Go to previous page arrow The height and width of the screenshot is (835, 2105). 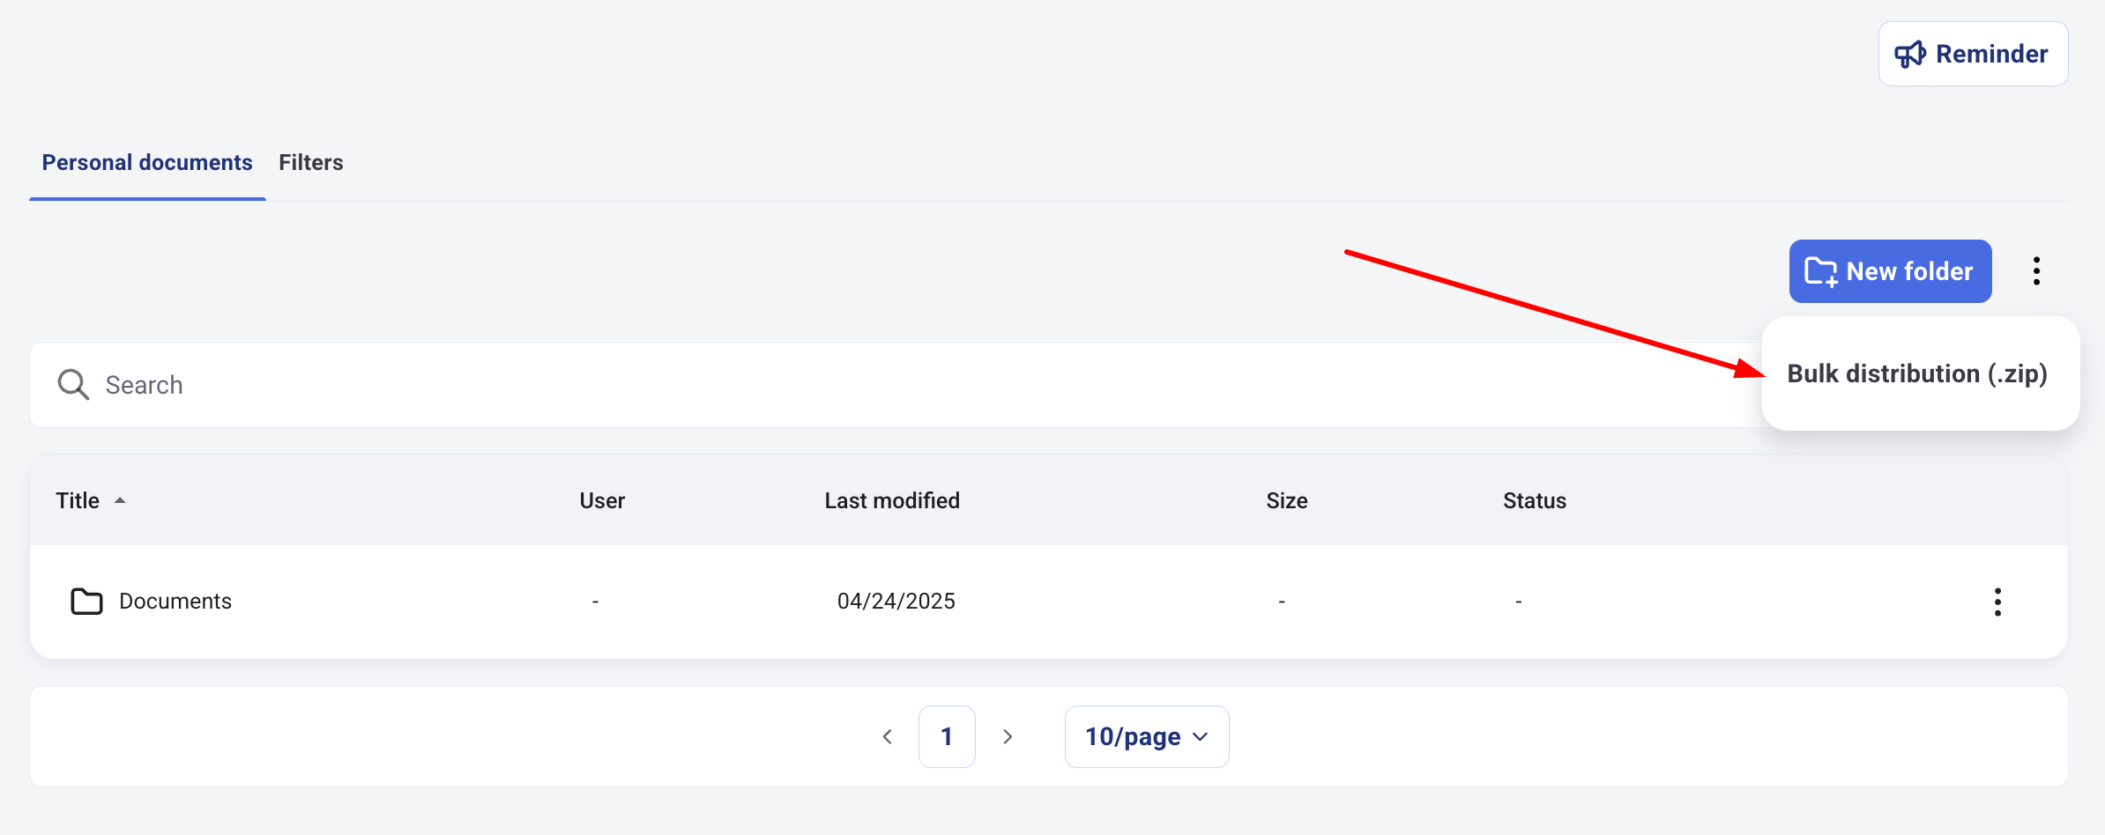click(888, 736)
